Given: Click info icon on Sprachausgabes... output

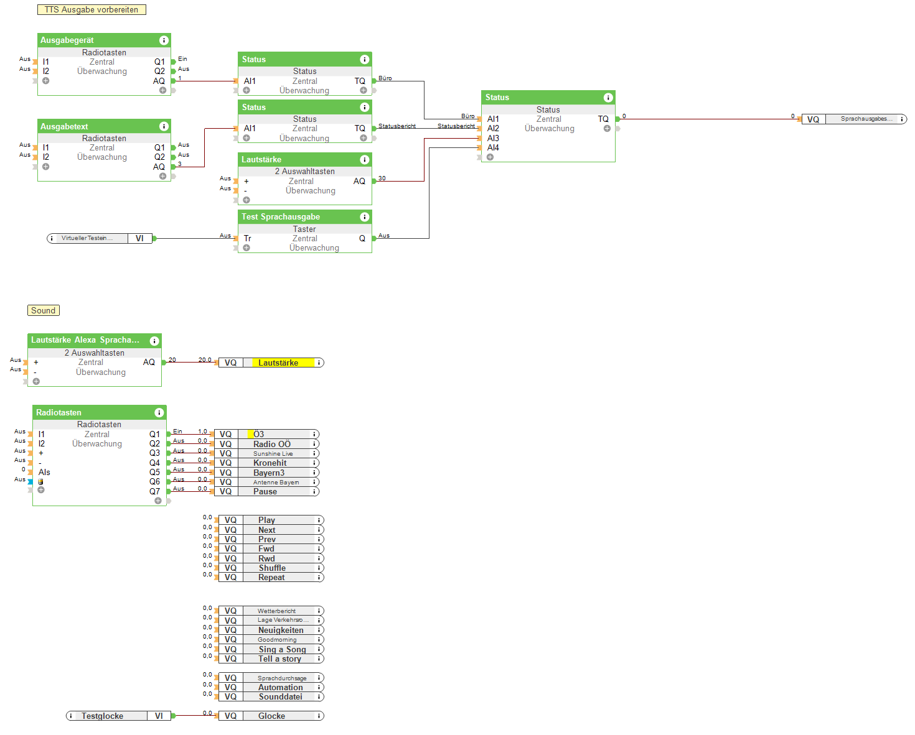Looking at the screenshot, I should [x=901, y=119].
